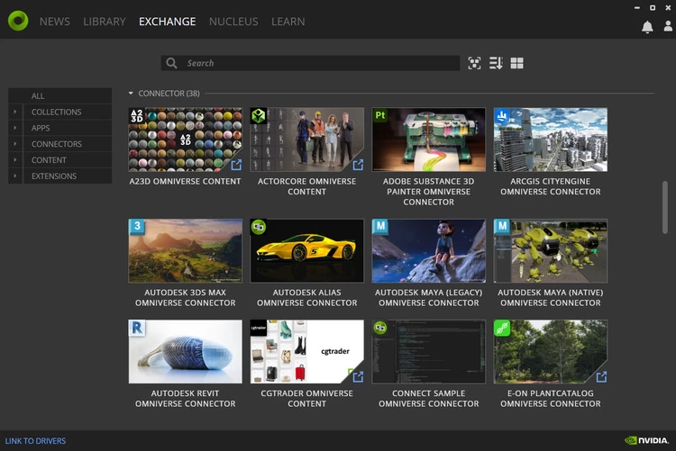Screen dimensions: 676x451
Task: Click the Omniverse logo icon
Action: pos(18,21)
